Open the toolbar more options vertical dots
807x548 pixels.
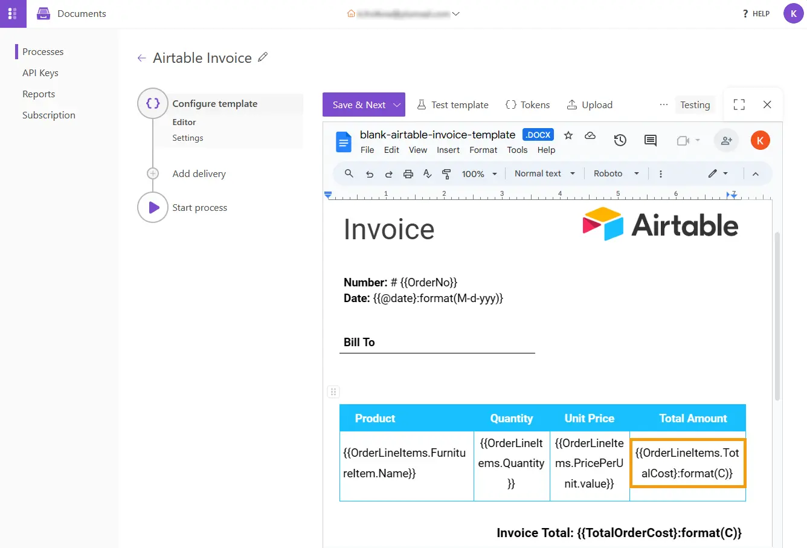660,174
